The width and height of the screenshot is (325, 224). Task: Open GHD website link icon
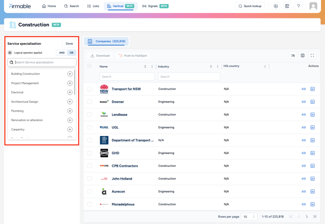click(x=304, y=153)
